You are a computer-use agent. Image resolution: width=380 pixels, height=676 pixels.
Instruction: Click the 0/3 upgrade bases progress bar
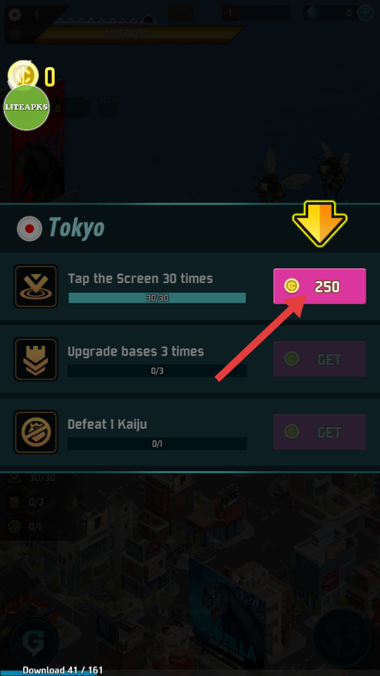157,371
